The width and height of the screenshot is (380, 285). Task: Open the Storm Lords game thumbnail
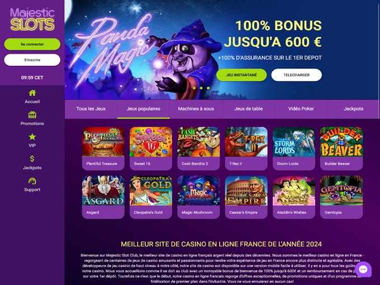point(294,148)
